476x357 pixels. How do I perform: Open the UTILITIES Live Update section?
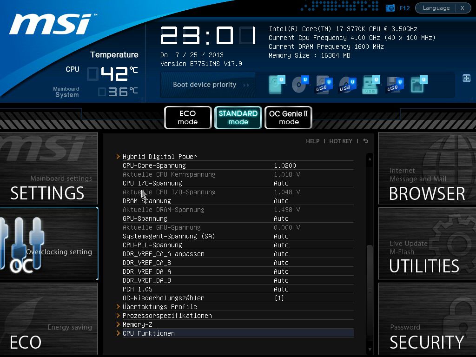(x=427, y=244)
